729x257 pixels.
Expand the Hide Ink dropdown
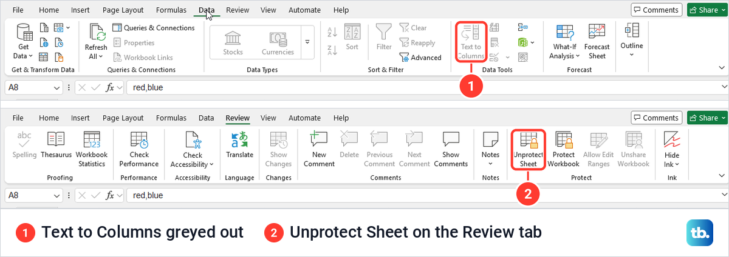676,164
